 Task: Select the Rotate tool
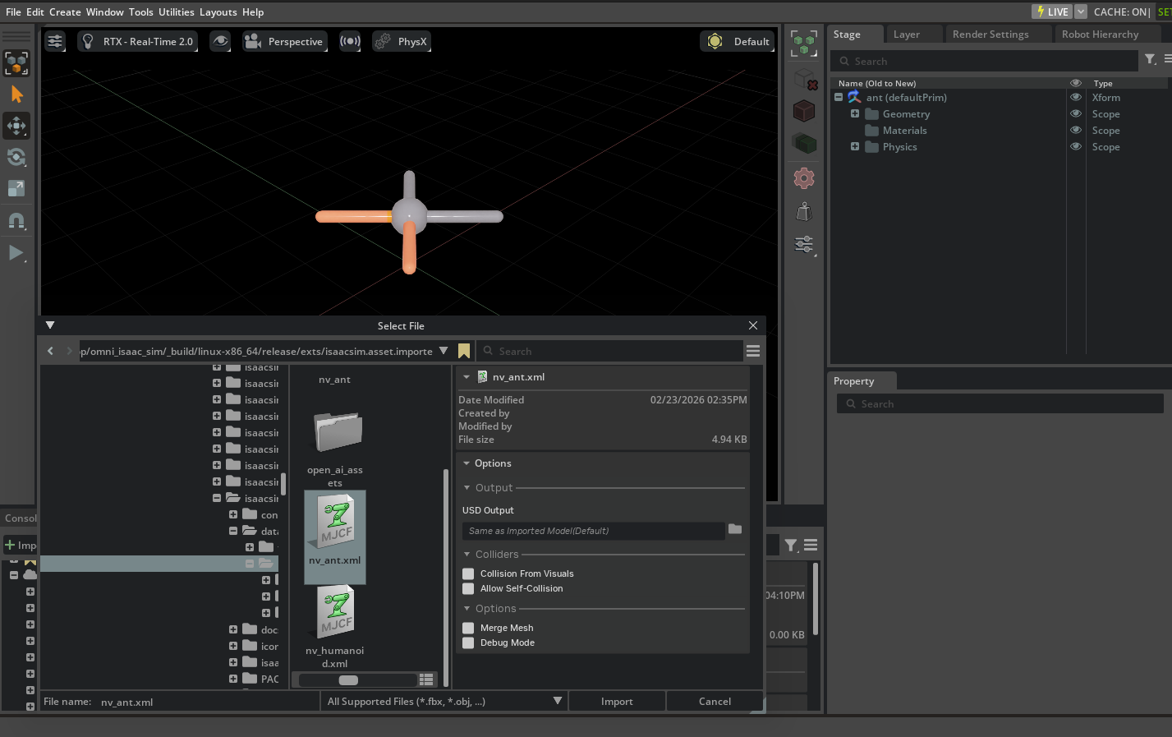click(x=16, y=157)
